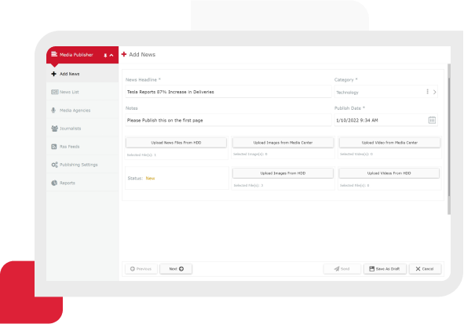Open Media Agencies in the sidebar

82,111
